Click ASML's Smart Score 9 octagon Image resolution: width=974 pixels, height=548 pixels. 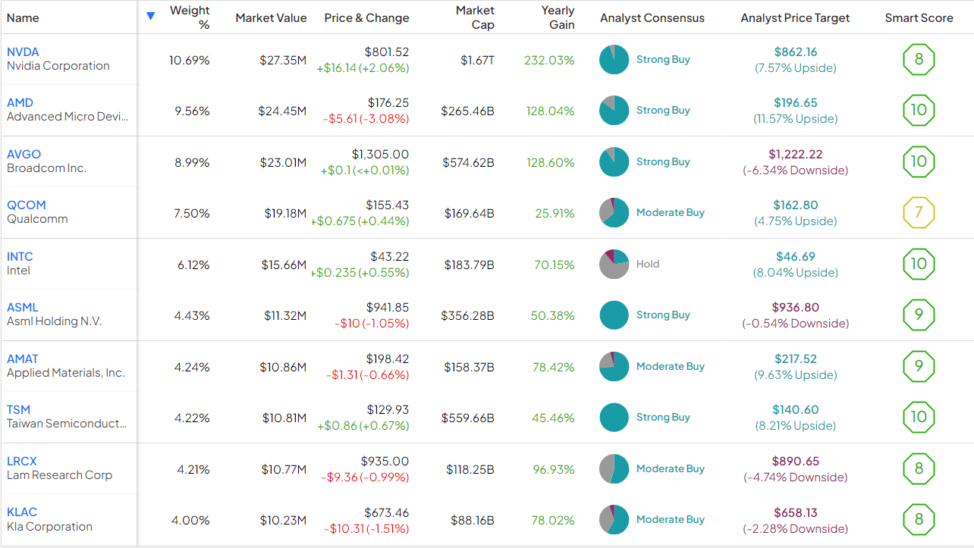(919, 315)
